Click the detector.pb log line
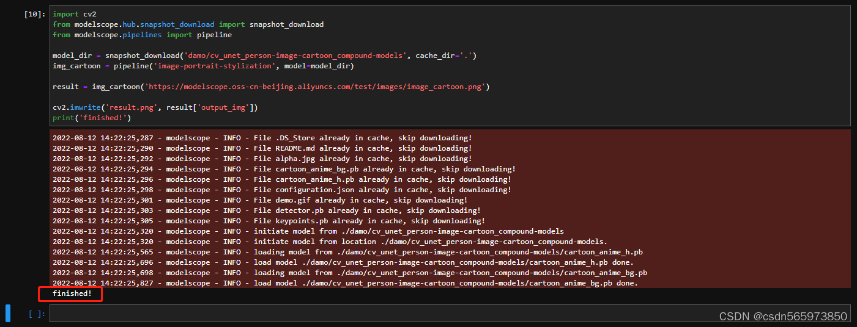The image size is (857, 327). [x=267, y=210]
